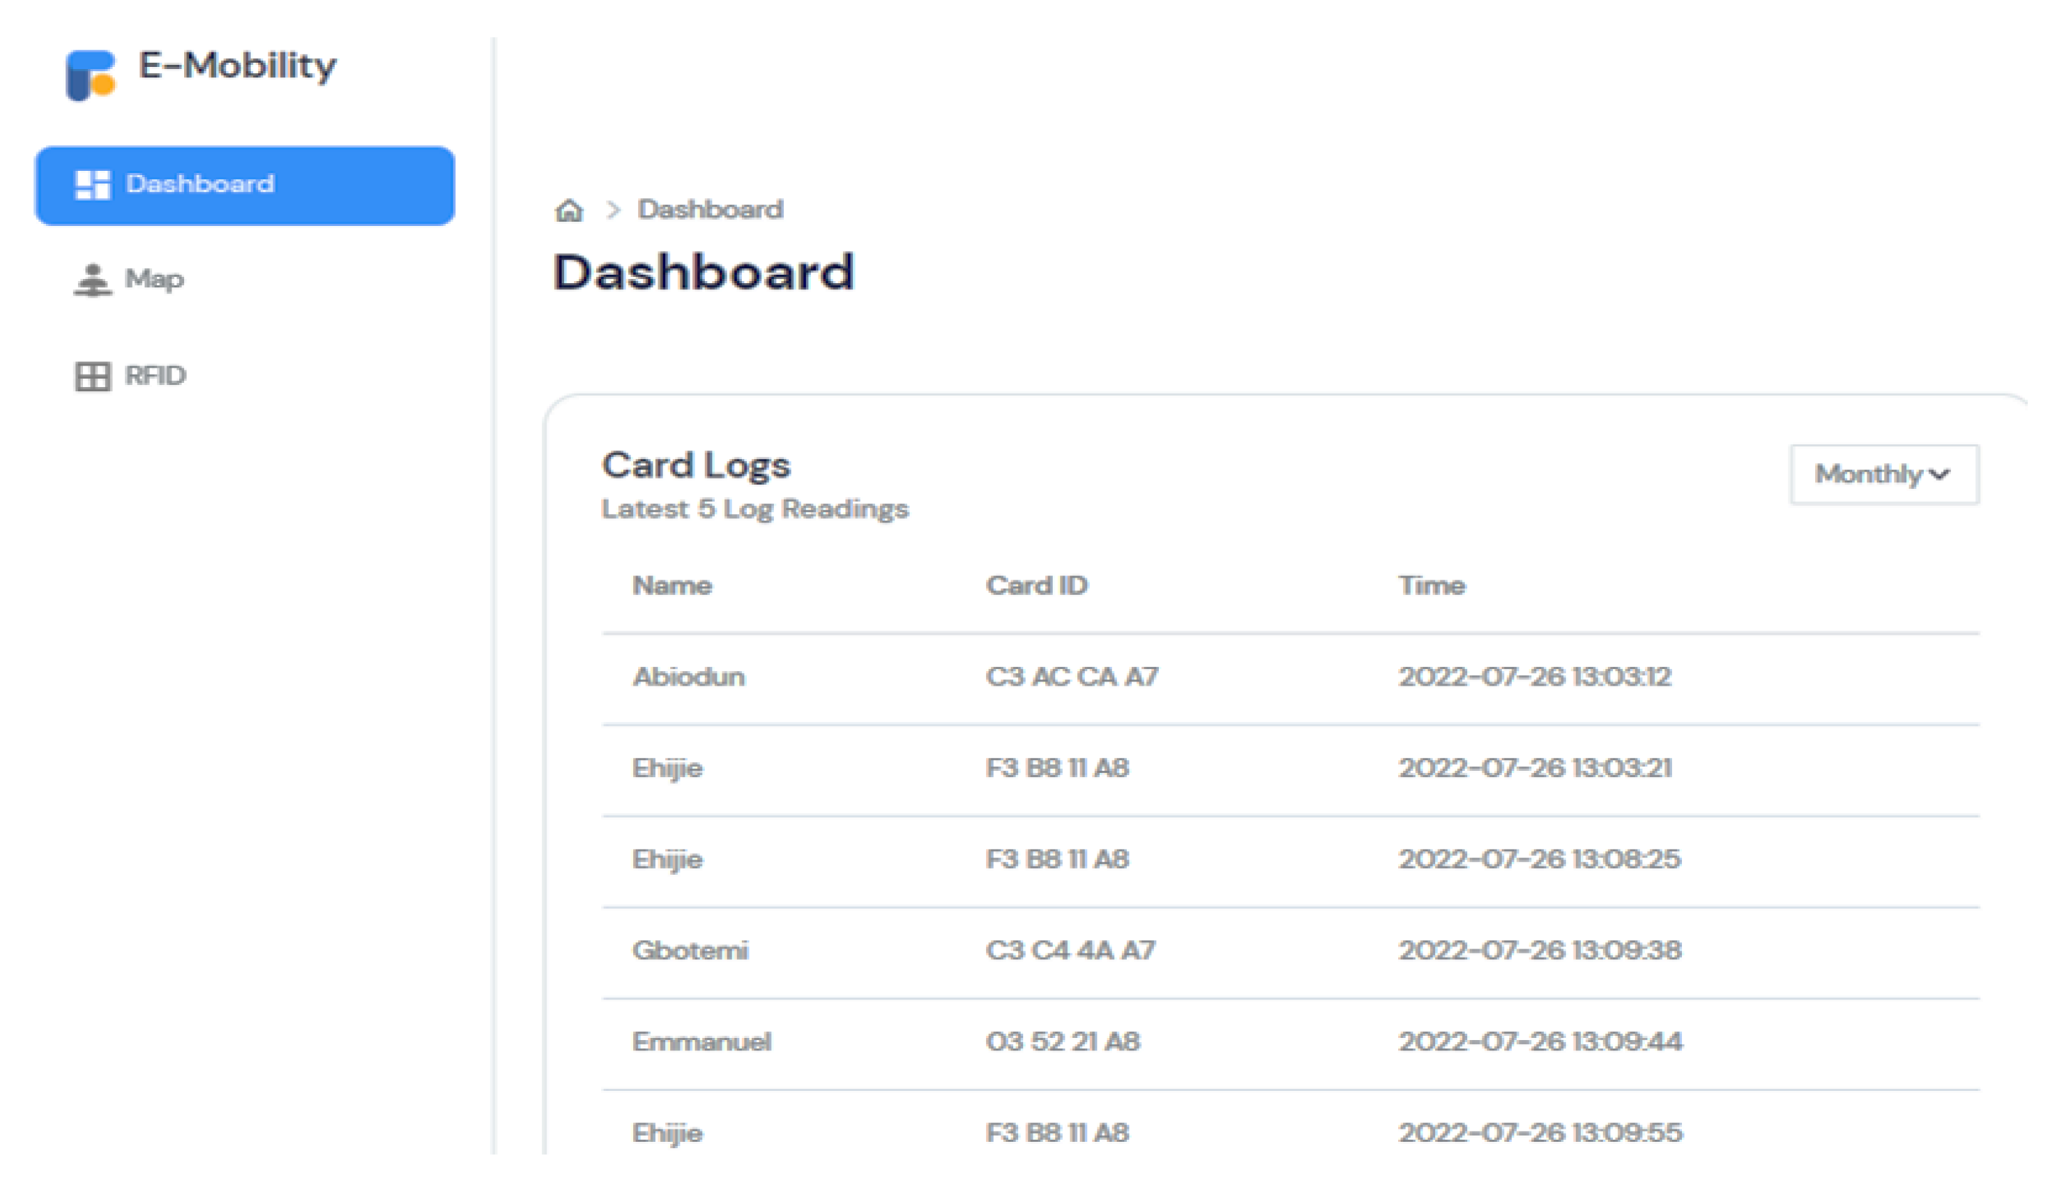Click the E-Mobility logo icon

[x=90, y=75]
